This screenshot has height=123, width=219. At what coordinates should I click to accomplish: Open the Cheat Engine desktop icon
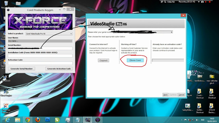pyautogui.click(x=6, y=93)
